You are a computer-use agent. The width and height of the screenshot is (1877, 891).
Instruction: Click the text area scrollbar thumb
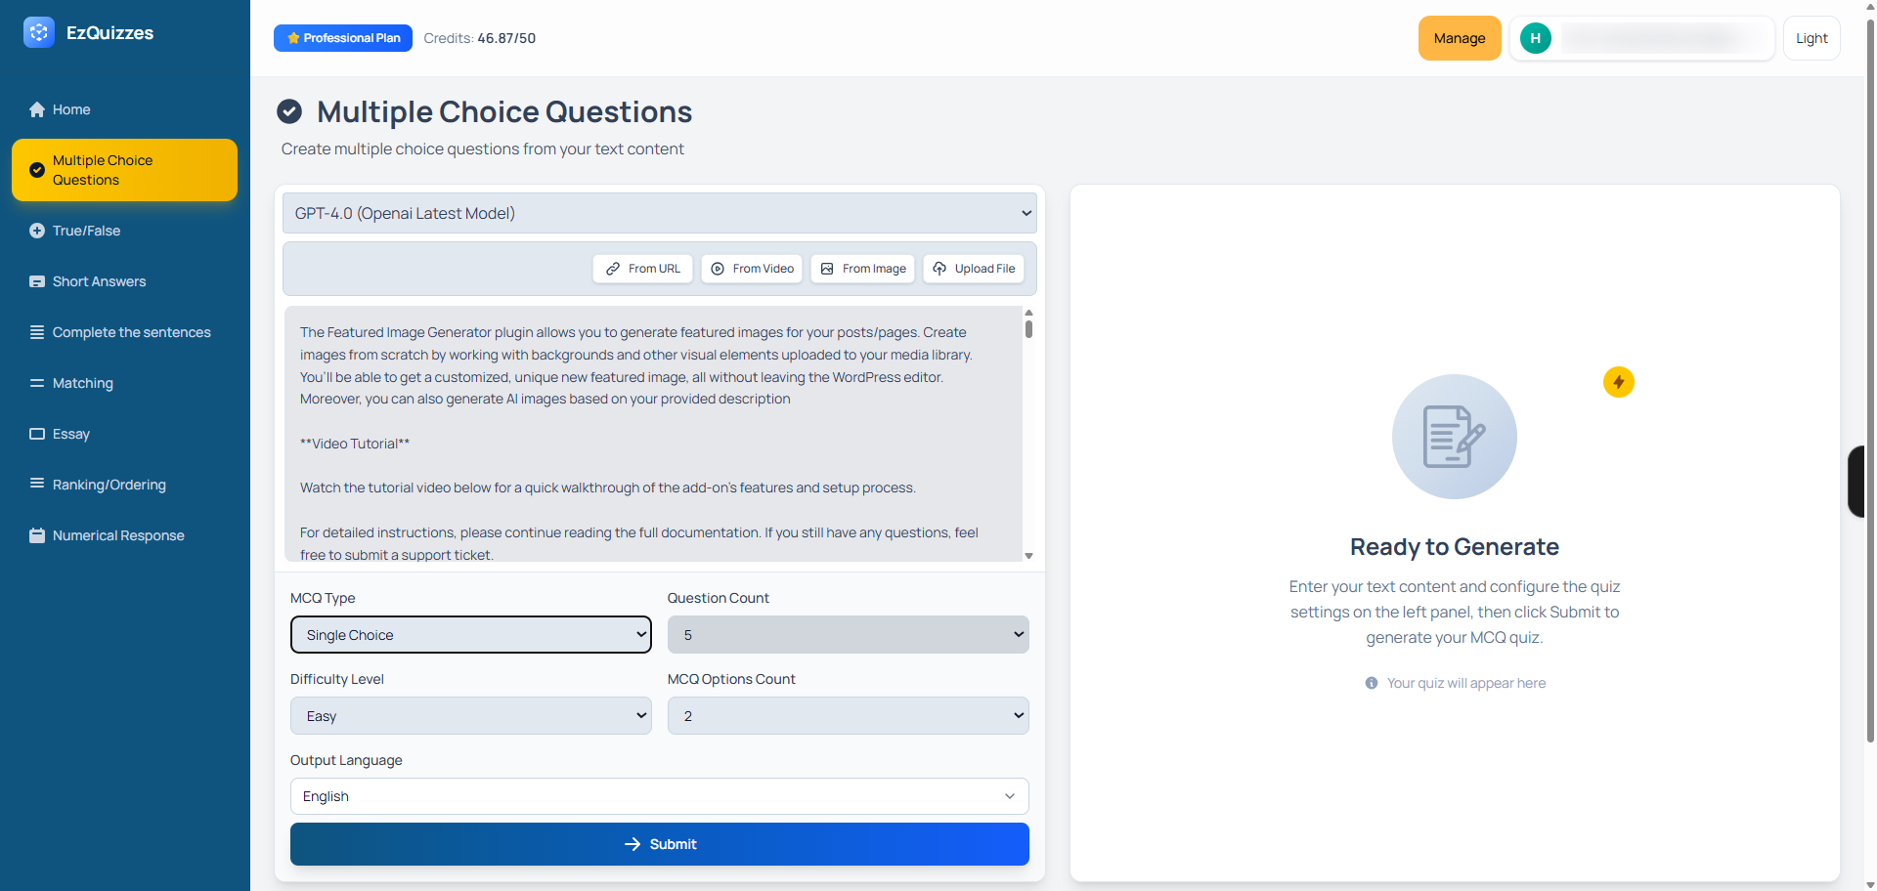point(1028,328)
